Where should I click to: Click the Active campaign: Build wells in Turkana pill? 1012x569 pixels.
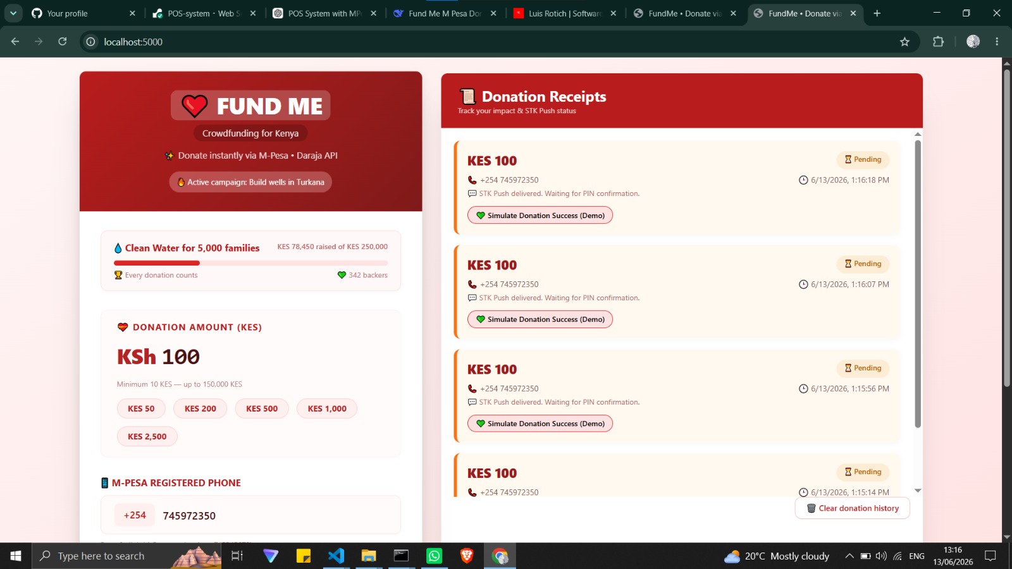point(250,182)
